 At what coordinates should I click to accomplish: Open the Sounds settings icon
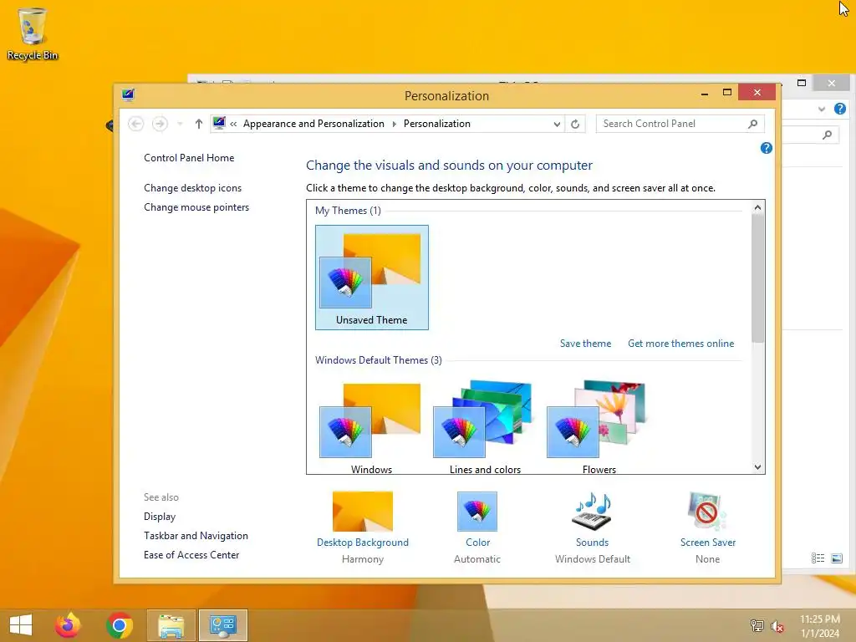(x=592, y=512)
